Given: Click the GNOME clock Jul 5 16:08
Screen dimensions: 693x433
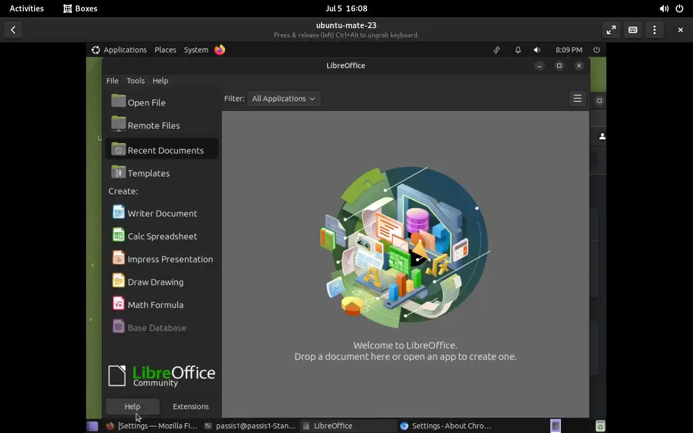Looking at the screenshot, I should pos(346,9).
